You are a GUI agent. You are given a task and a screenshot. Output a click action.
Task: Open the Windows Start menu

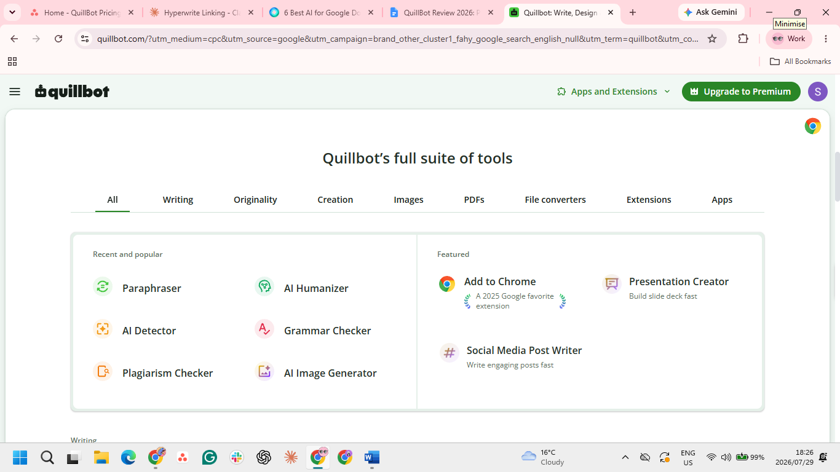[x=20, y=457]
